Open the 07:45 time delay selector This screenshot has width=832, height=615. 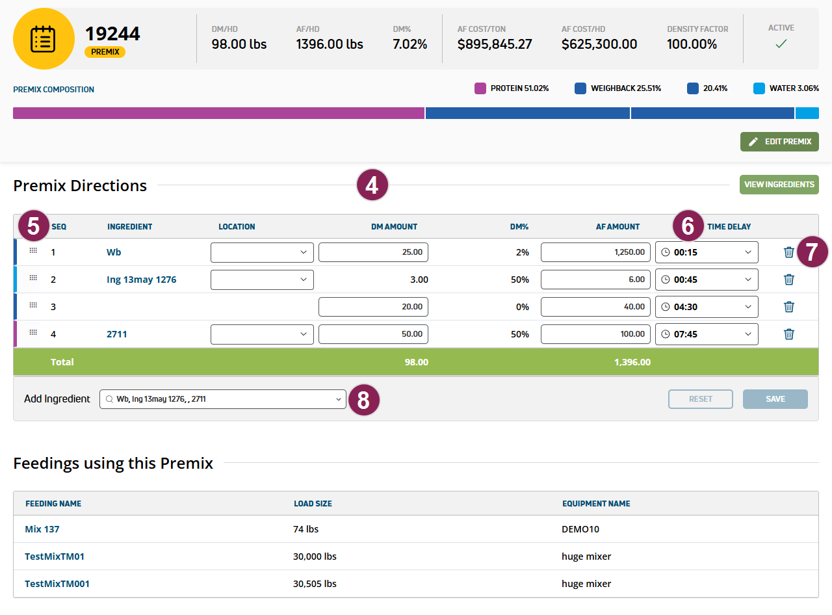coord(707,334)
